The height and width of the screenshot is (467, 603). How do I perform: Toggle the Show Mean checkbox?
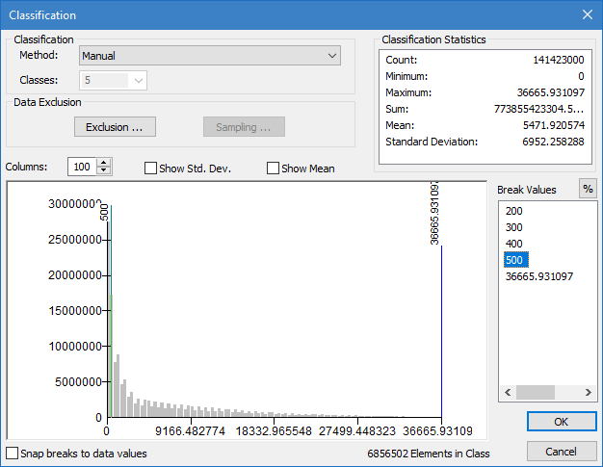pyautogui.click(x=273, y=169)
